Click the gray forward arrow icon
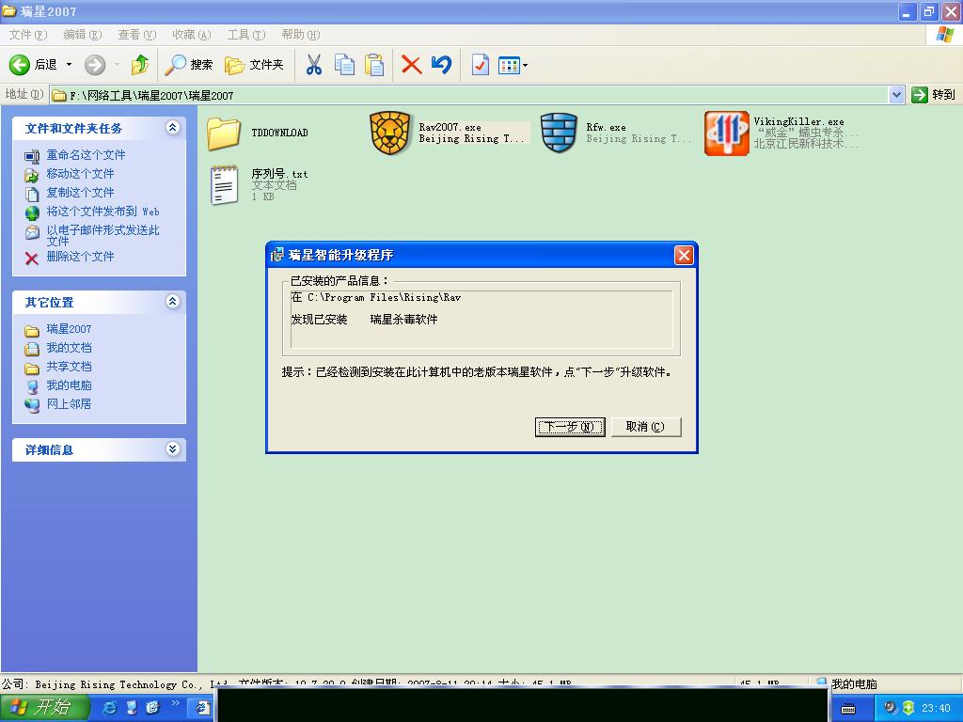Image resolution: width=963 pixels, height=722 pixels. point(95,65)
